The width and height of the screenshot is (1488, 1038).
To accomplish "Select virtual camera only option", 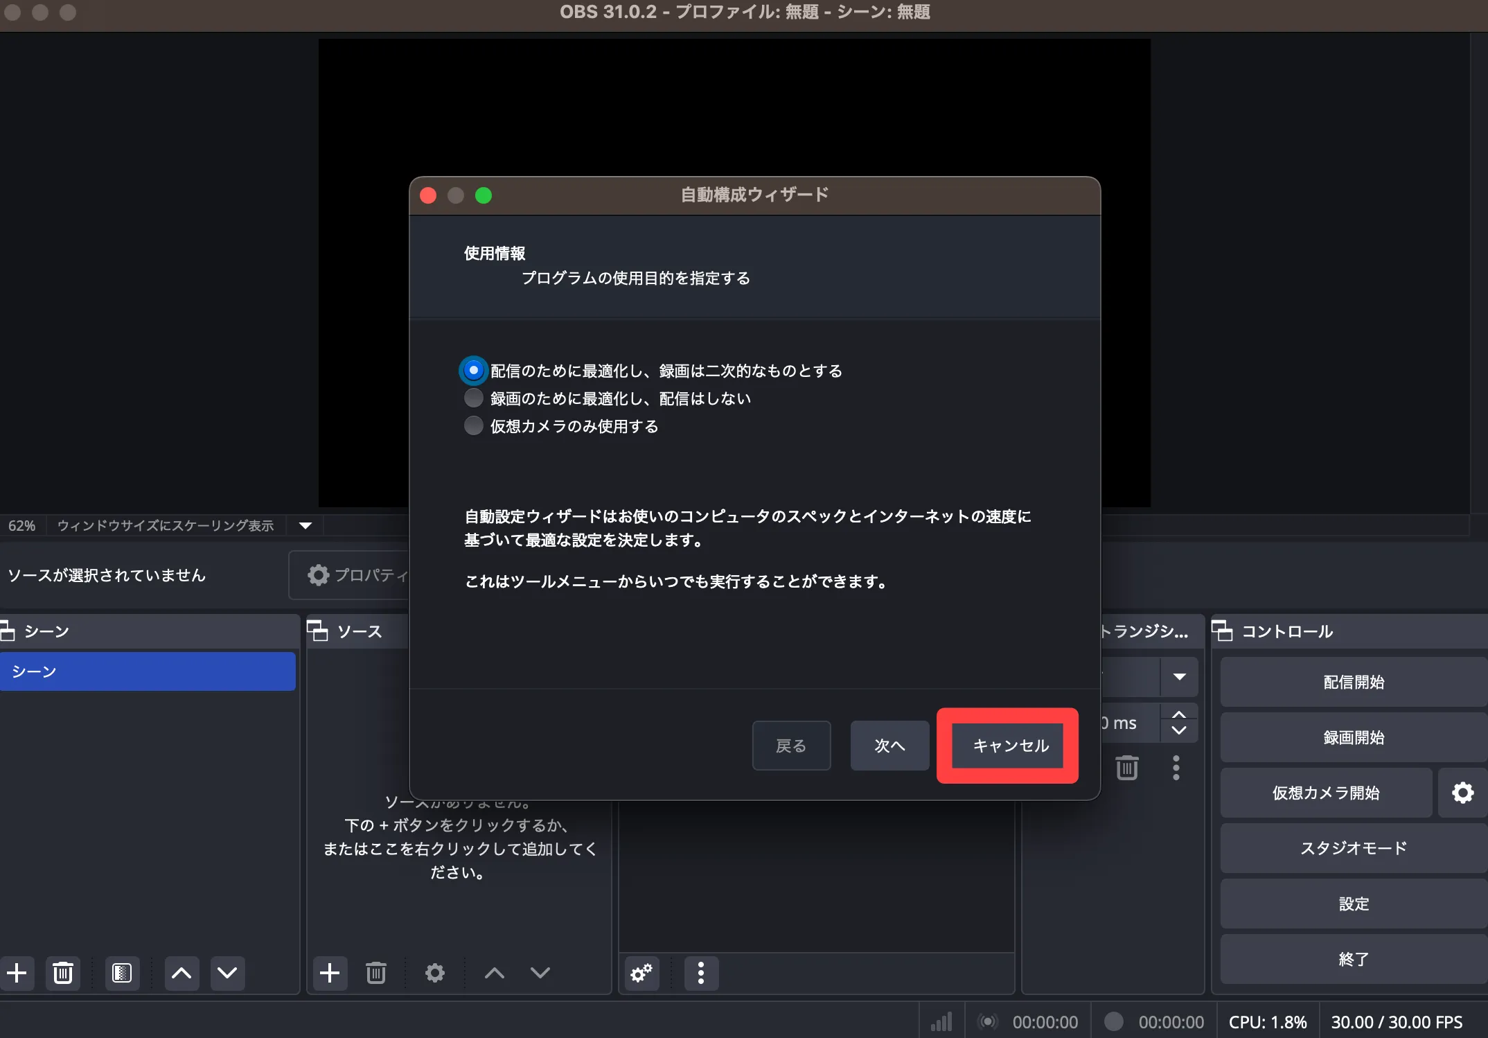I will click(x=474, y=425).
